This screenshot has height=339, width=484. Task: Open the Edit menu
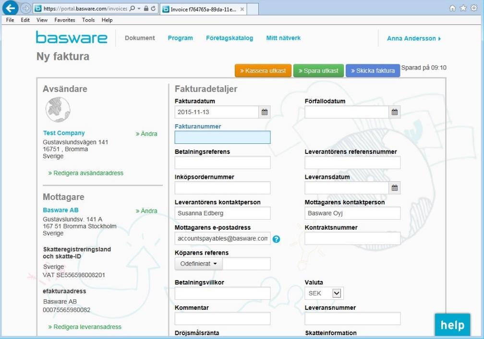click(25, 20)
